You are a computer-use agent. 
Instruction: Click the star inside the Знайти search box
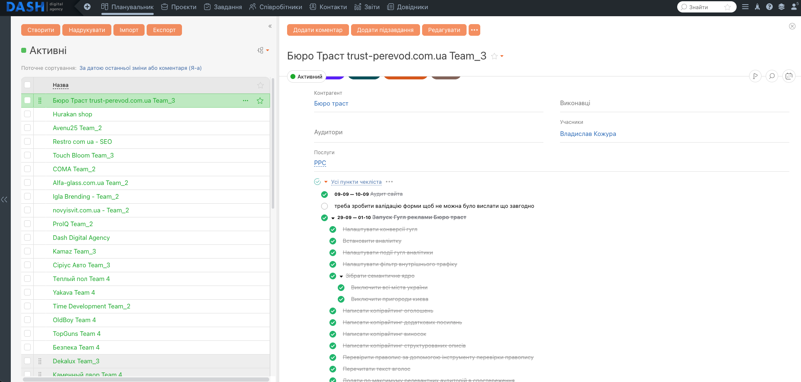(727, 7)
